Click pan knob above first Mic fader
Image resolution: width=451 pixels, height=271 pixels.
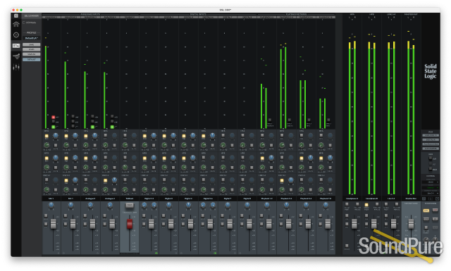[51, 206]
